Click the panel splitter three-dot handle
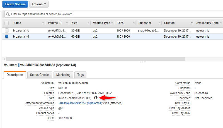This screenshot has width=223, height=128. pos(143,62)
